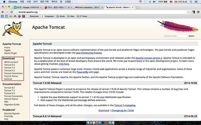Click the Wi-Fi status icon
201x125 pixels.
tap(140, 2)
